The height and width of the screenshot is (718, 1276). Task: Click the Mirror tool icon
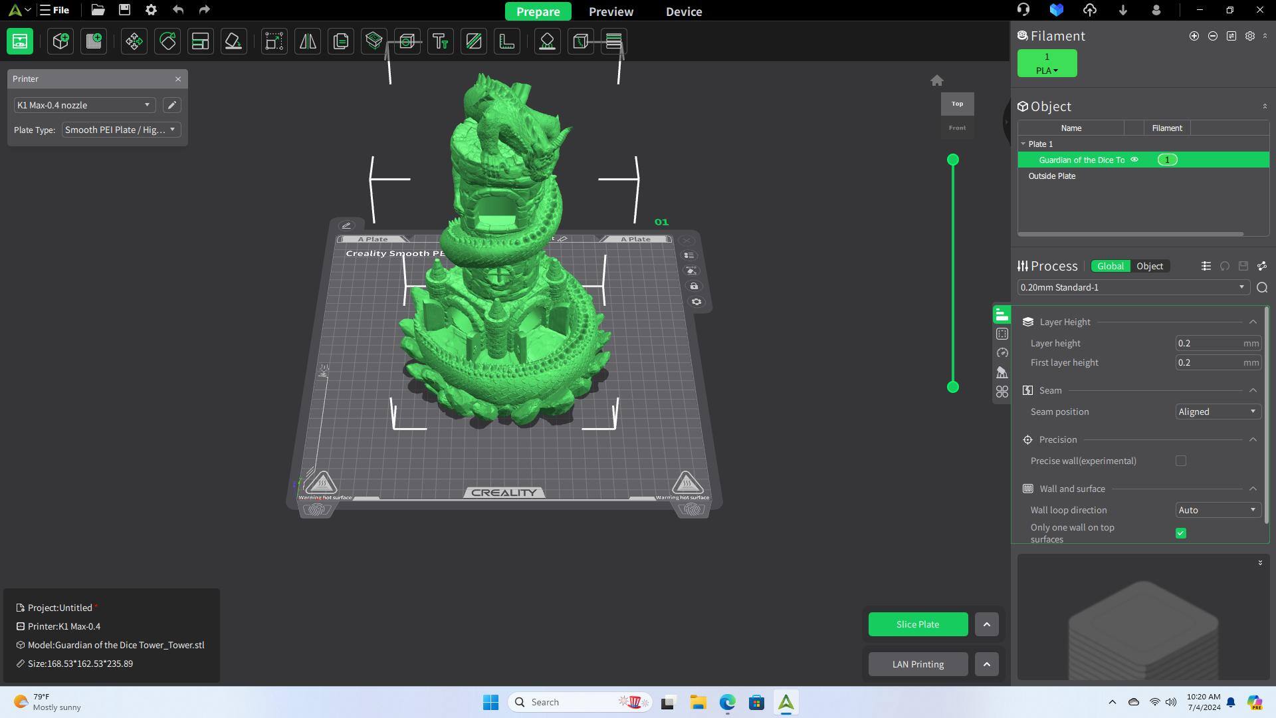click(308, 41)
